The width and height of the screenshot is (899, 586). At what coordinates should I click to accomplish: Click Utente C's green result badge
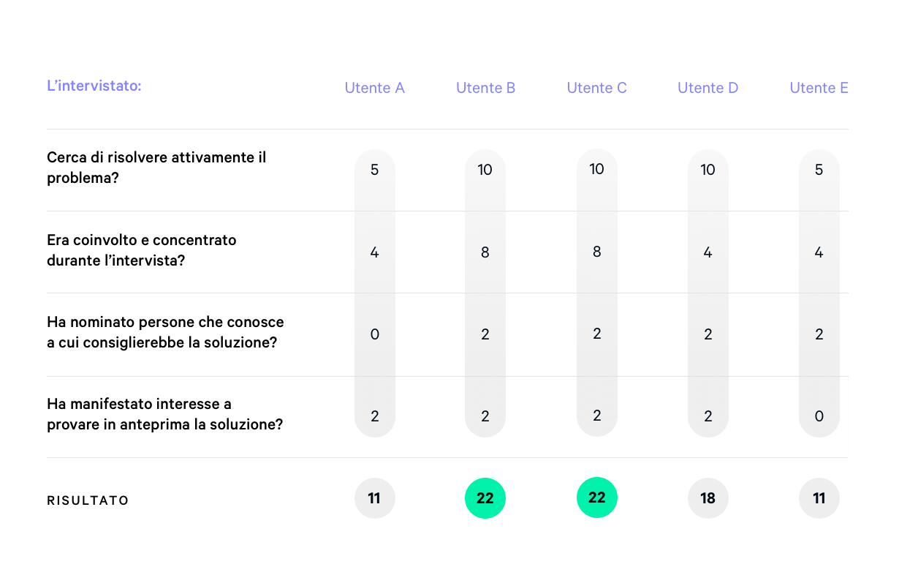(596, 497)
